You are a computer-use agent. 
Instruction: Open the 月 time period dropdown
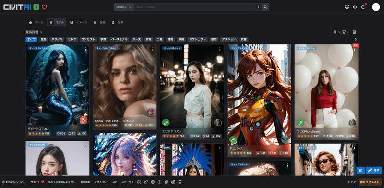point(337,32)
